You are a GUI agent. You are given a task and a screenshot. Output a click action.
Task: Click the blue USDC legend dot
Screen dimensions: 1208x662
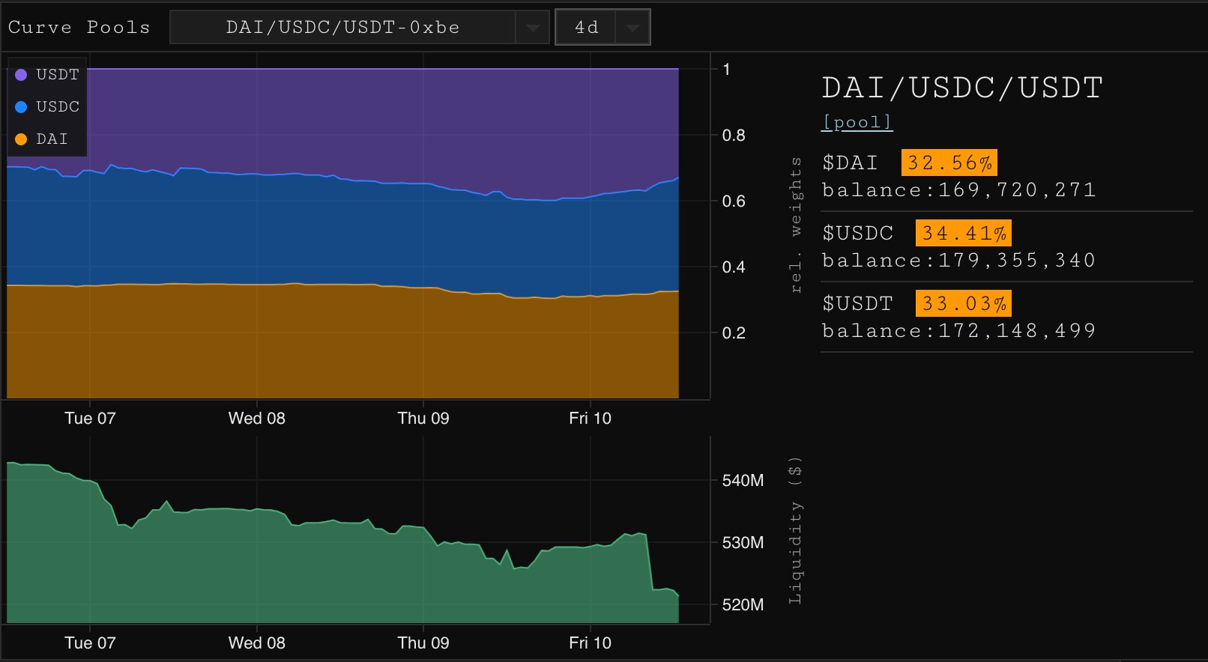click(x=21, y=106)
